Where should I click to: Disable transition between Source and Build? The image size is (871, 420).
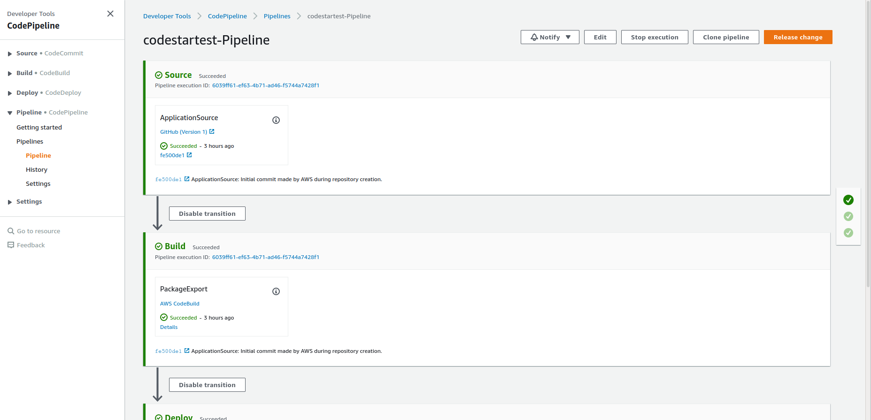[x=207, y=214]
